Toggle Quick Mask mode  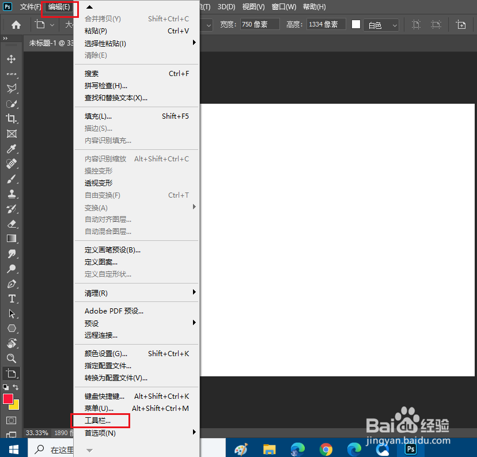(12, 421)
